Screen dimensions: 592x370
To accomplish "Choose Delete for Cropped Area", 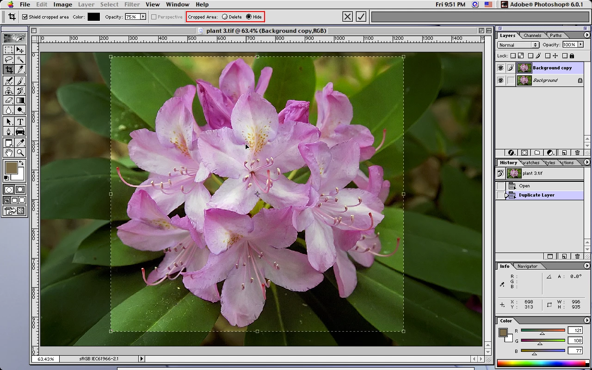I will [x=225, y=17].
